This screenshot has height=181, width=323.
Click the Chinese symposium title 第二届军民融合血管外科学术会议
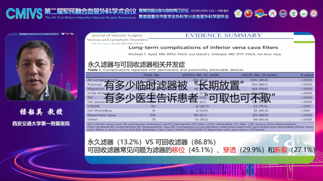[x=90, y=11]
